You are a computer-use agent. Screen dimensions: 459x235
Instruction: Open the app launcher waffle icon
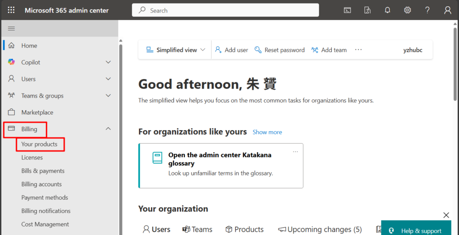click(11, 10)
